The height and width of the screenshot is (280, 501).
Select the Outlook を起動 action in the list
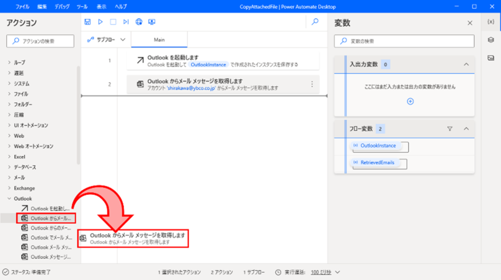(x=46, y=209)
